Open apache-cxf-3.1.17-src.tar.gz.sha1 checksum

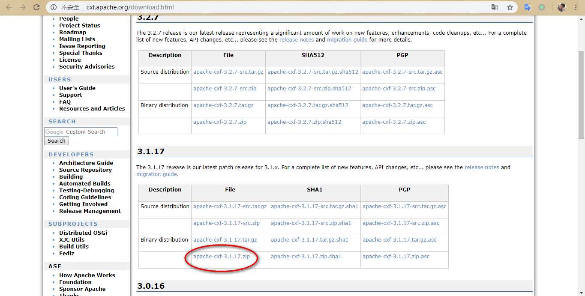315,206
